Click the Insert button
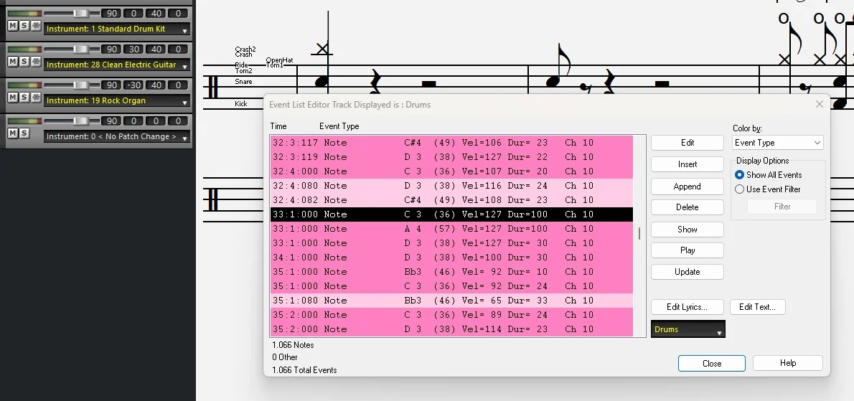 point(688,164)
